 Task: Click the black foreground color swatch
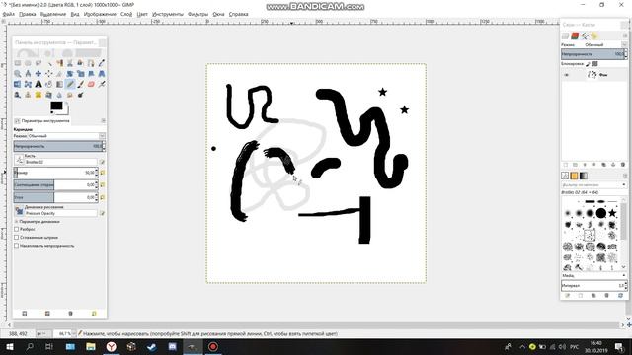56,106
